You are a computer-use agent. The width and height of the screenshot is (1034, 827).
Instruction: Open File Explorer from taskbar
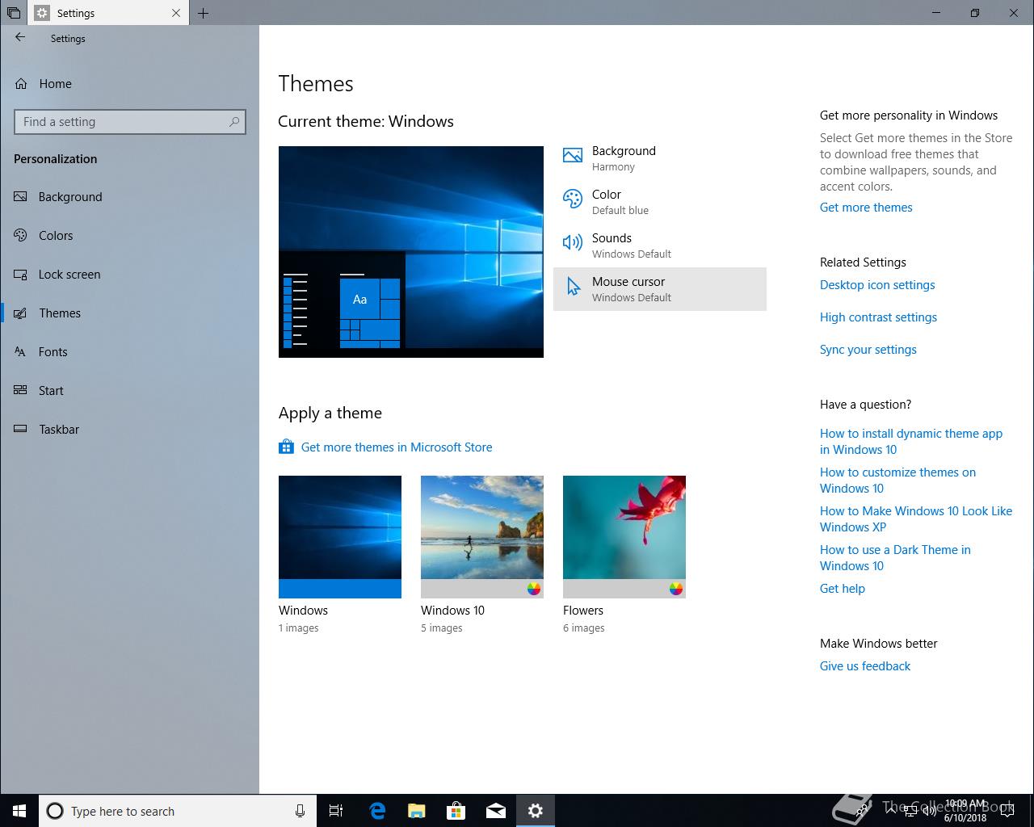pos(416,811)
